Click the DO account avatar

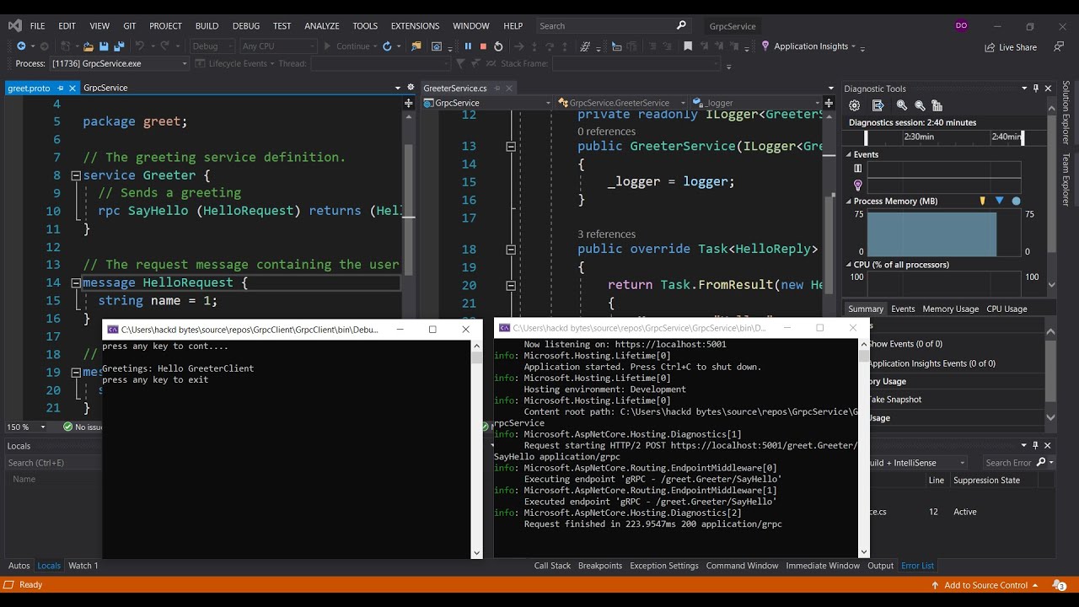point(961,25)
